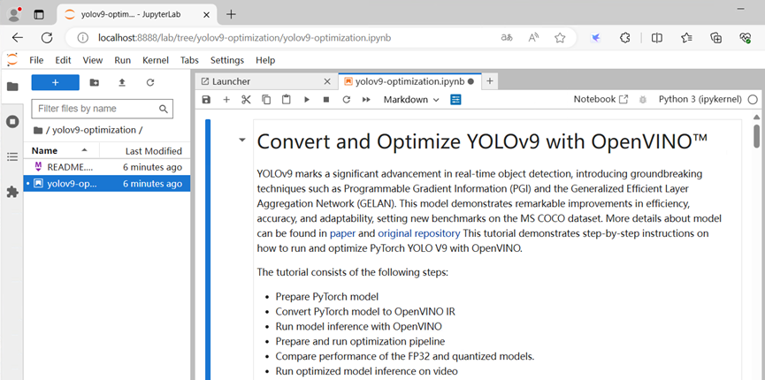765x380 pixels.
Task: Select the README file in browser
Action: (107, 167)
